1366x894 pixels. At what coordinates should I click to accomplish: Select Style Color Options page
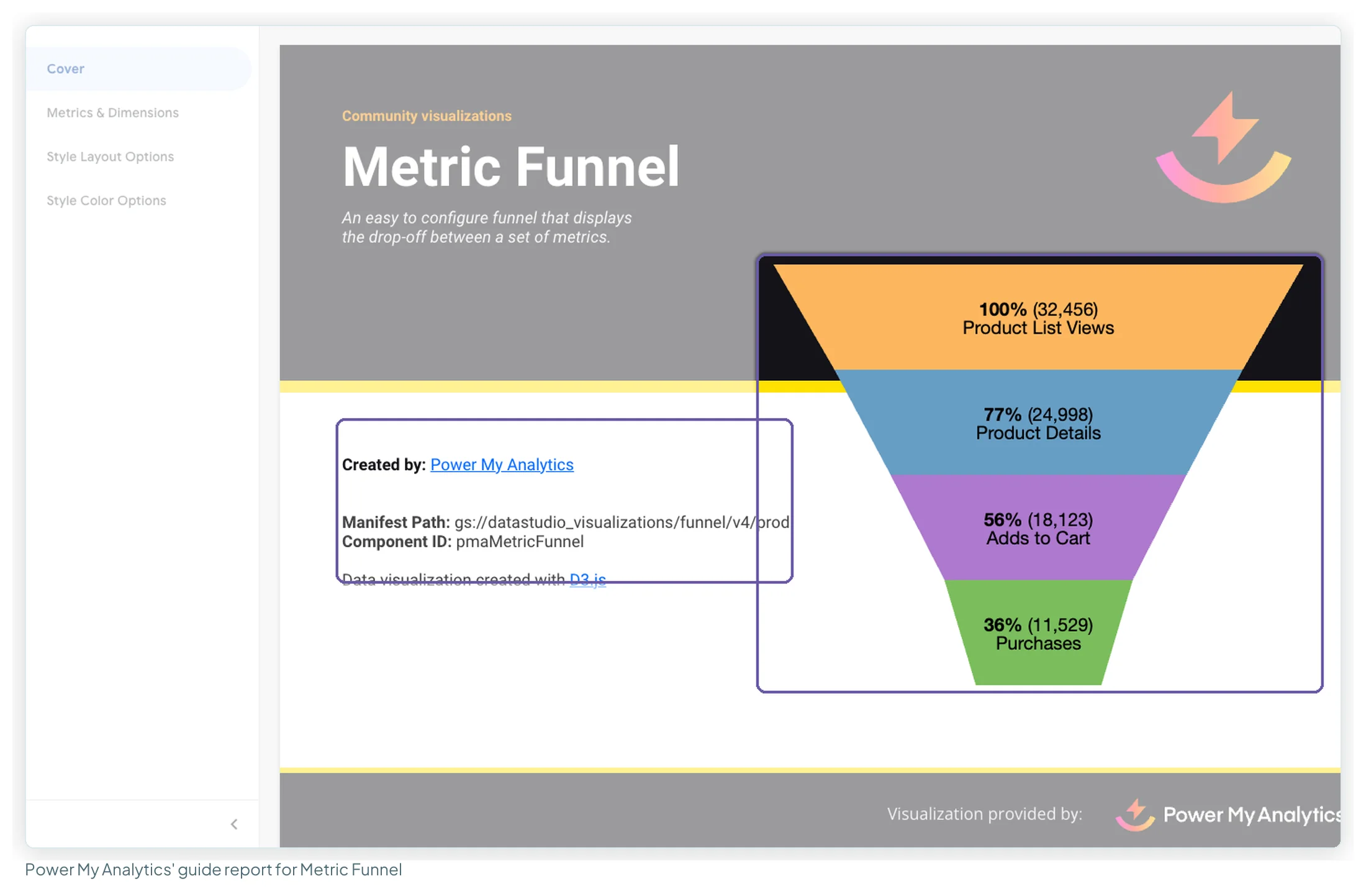[x=106, y=201]
